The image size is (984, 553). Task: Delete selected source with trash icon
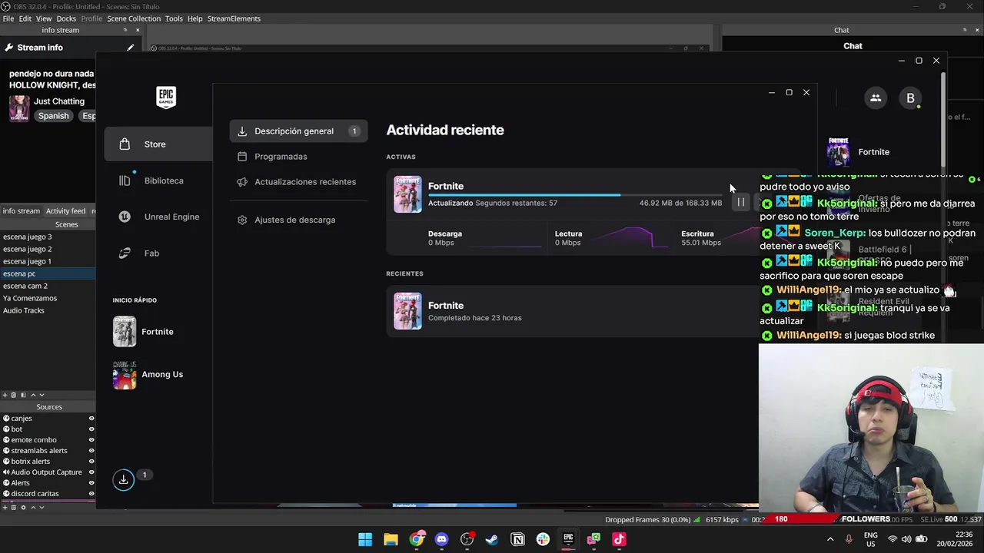tap(13, 507)
